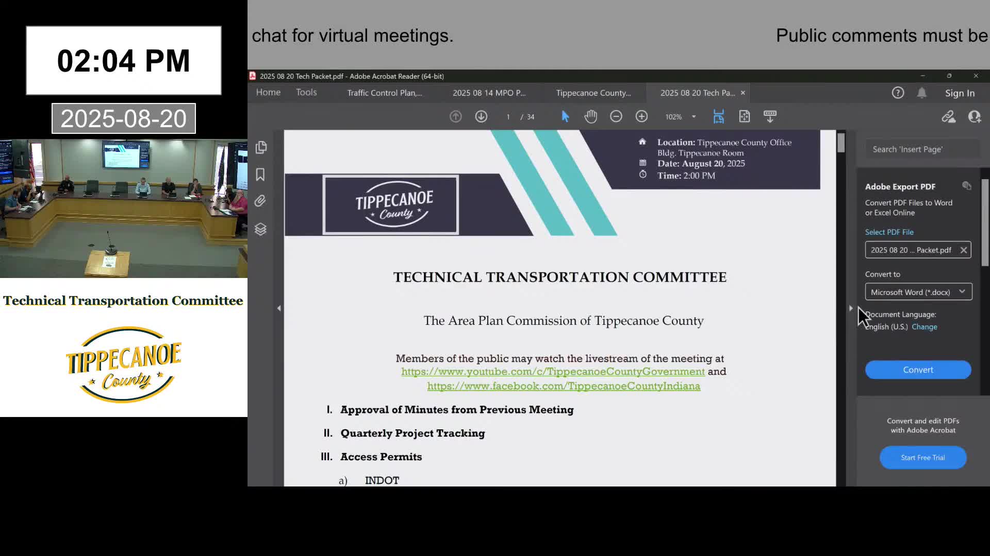Click the document vertical scrollbar thumb
The image size is (990, 556).
point(841,143)
